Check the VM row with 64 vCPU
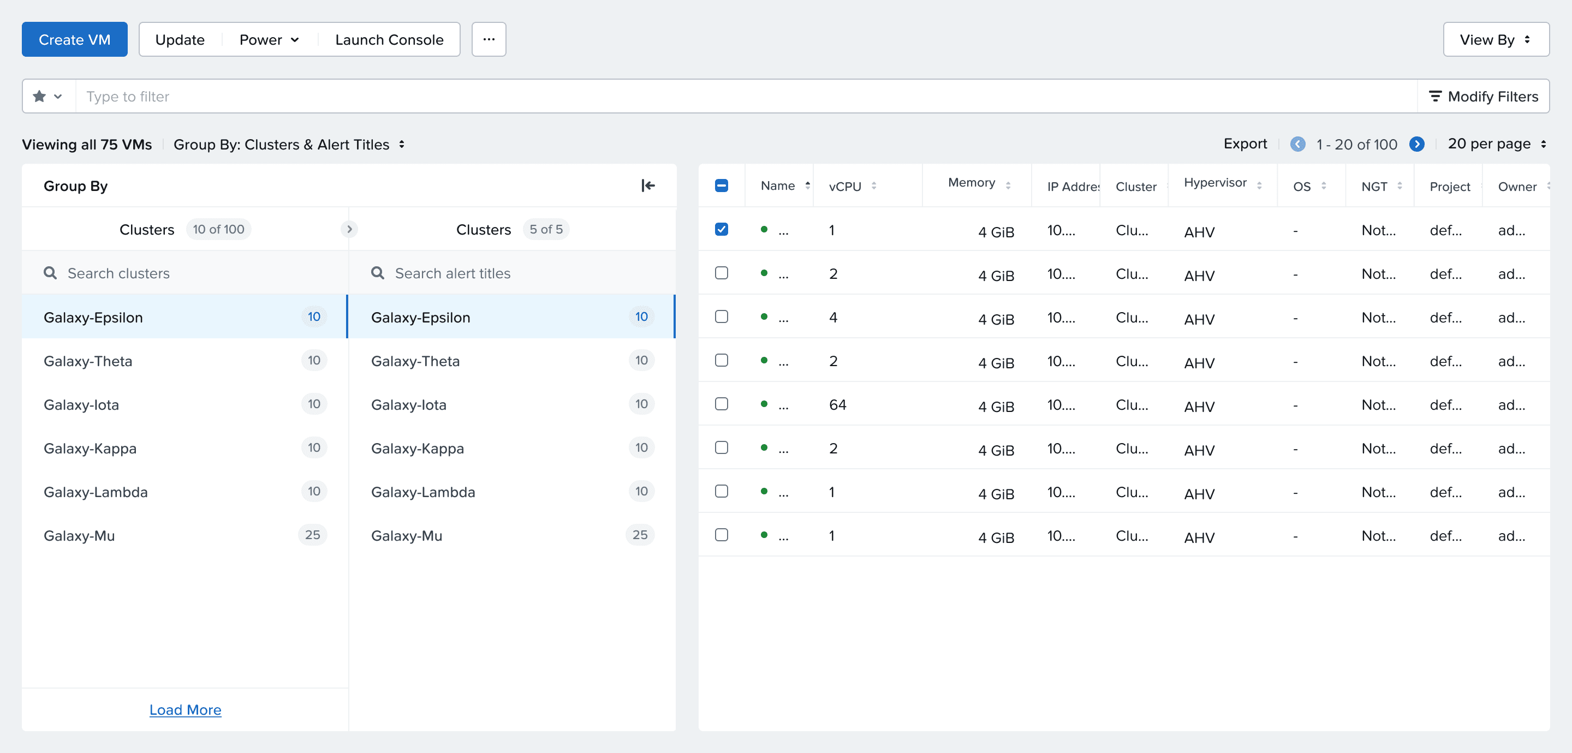The width and height of the screenshot is (1572, 753). 721,404
